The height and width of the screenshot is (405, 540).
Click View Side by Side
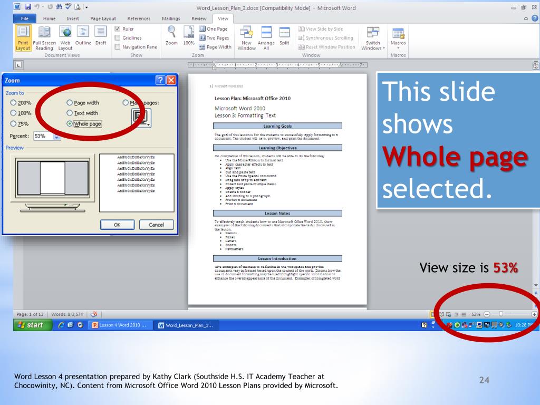point(321,29)
